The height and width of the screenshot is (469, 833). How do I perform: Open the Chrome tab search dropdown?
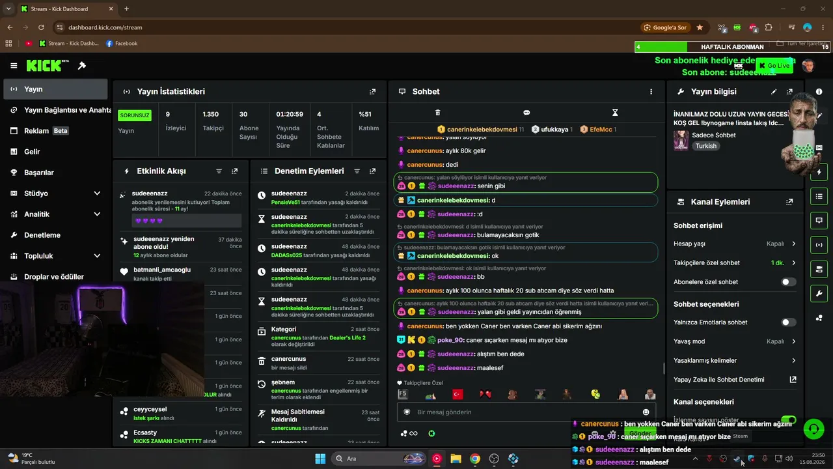(10, 9)
